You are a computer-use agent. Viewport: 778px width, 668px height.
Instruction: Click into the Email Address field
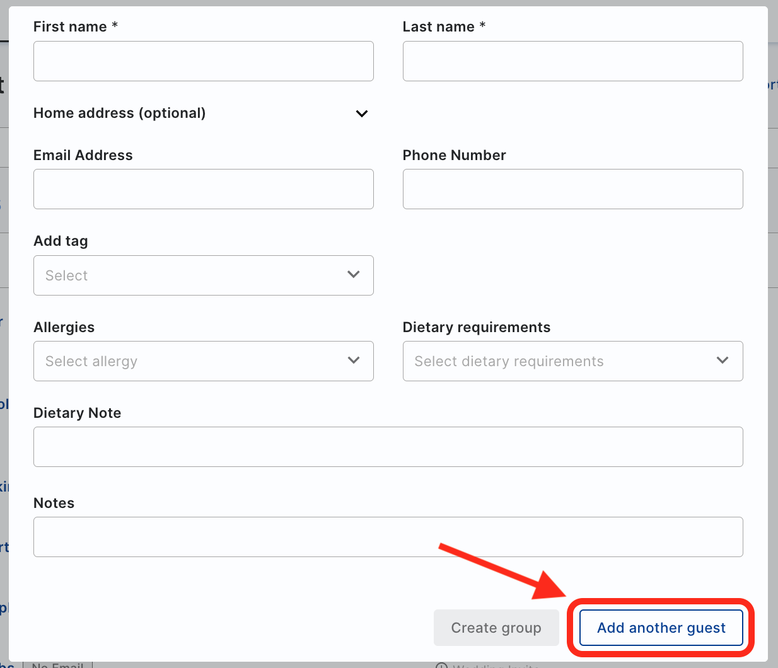click(204, 189)
